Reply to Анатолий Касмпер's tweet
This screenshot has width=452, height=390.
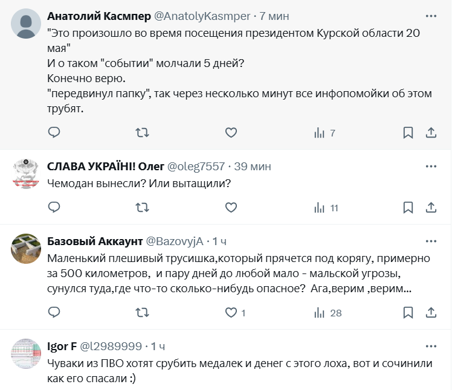(x=54, y=132)
